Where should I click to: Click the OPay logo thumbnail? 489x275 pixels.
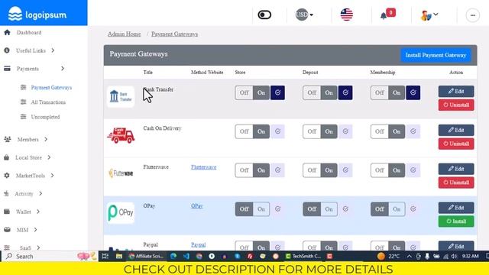click(121, 213)
